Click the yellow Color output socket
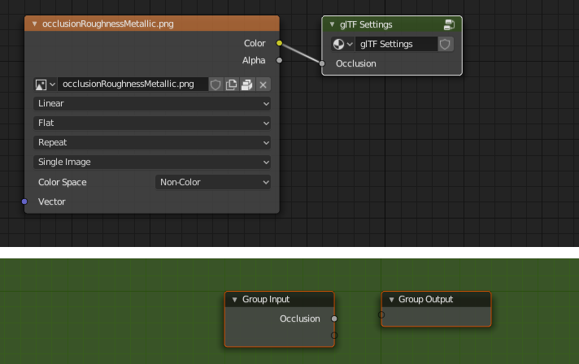Image resolution: width=579 pixels, height=364 pixels. click(x=280, y=43)
